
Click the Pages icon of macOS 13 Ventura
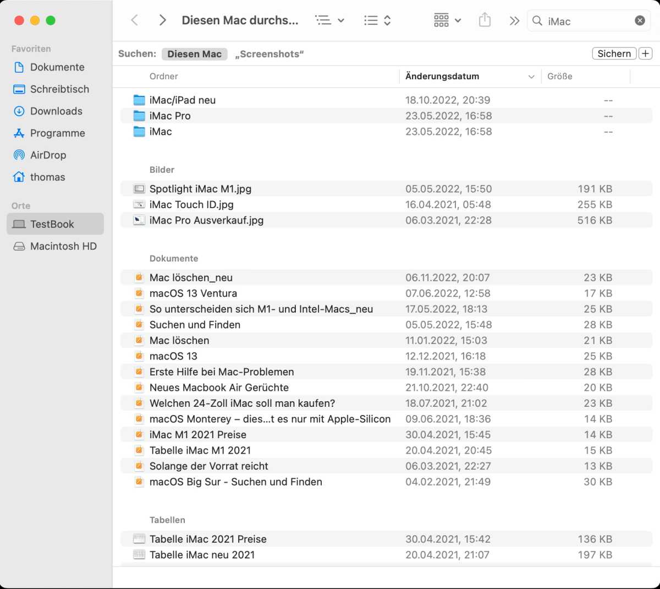click(139, 293)
